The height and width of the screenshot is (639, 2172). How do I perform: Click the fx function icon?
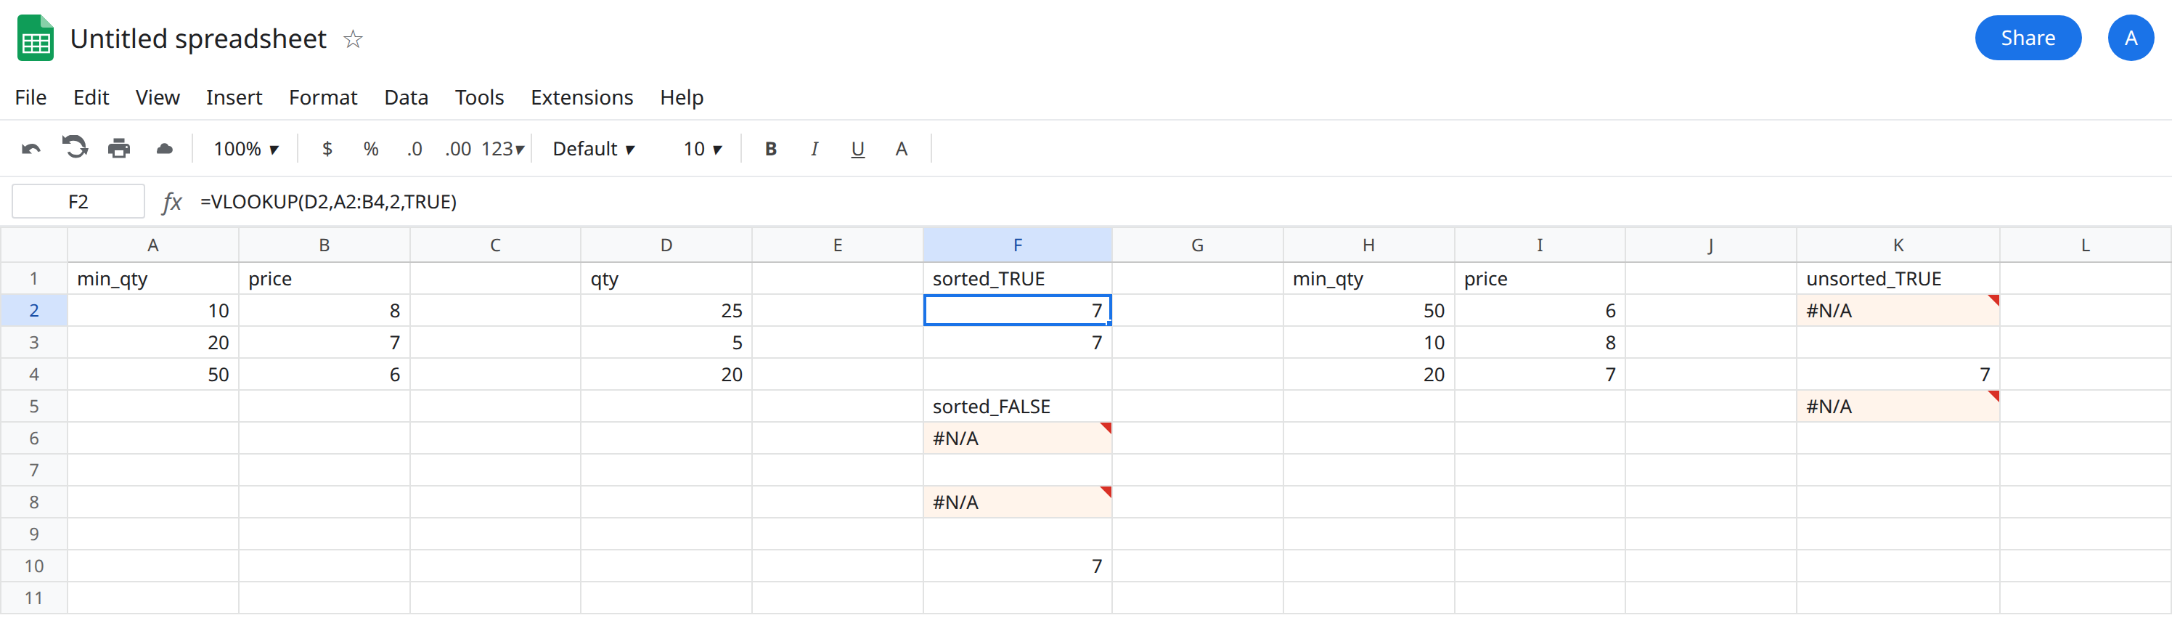pos(172,203)
